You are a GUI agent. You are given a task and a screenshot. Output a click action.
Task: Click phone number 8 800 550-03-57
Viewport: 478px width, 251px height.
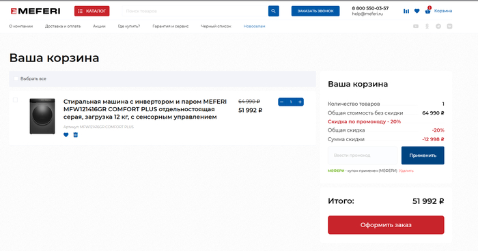[370, 8]
